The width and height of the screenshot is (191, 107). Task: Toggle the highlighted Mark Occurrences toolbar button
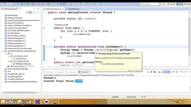[64, 4]
